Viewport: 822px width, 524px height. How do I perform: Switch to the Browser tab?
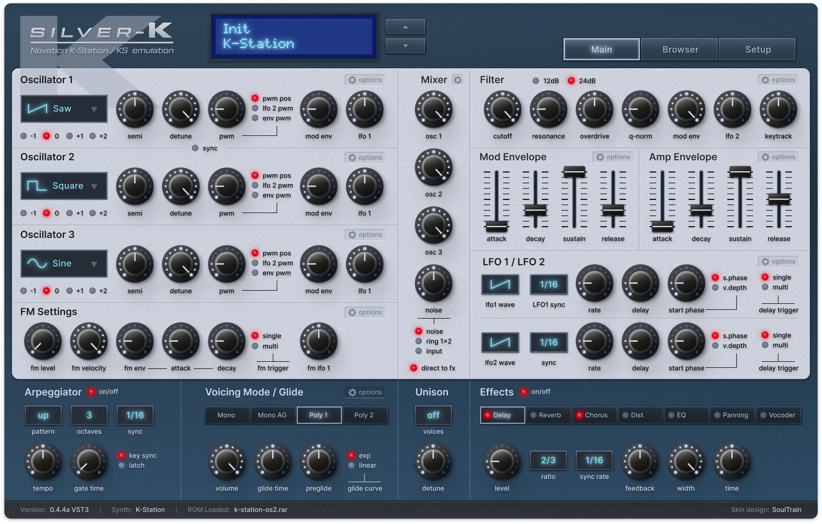[680, 50]
